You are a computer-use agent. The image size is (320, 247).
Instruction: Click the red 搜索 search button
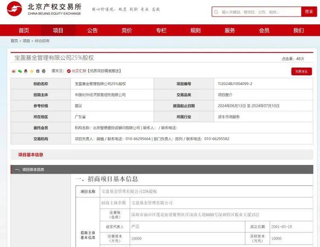click(x=309, y=12)
